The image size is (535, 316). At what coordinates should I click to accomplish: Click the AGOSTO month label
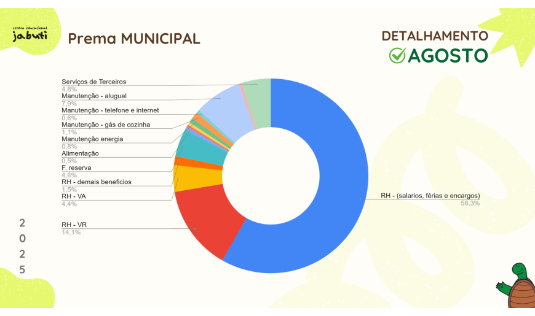pyautogui.click(x=448, y=56)
